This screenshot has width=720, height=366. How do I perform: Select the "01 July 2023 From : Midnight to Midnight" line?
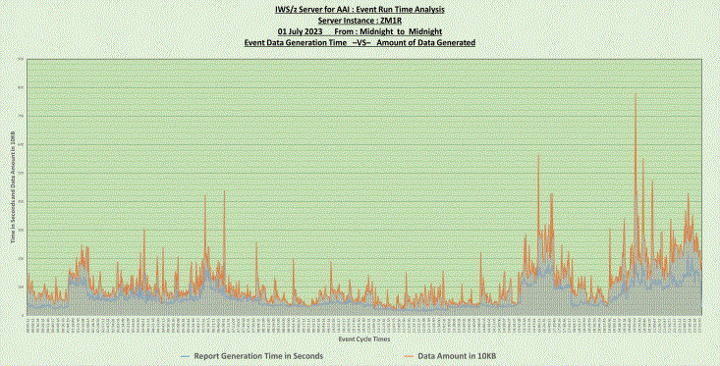coord(360,31)
